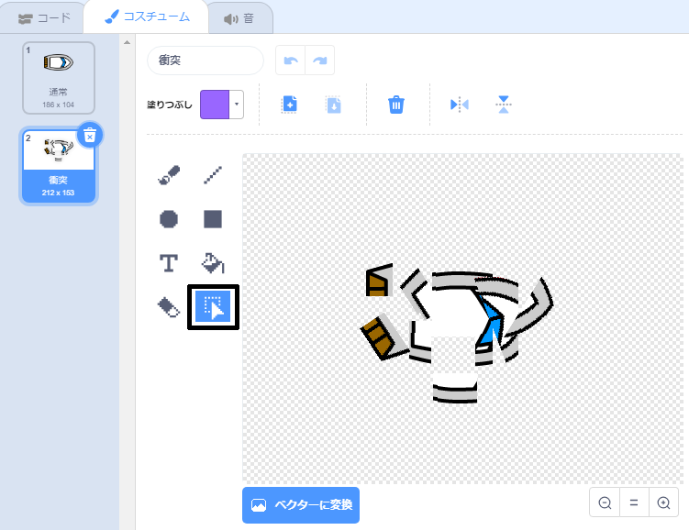Click the Undo arrow button

[291, 61]
